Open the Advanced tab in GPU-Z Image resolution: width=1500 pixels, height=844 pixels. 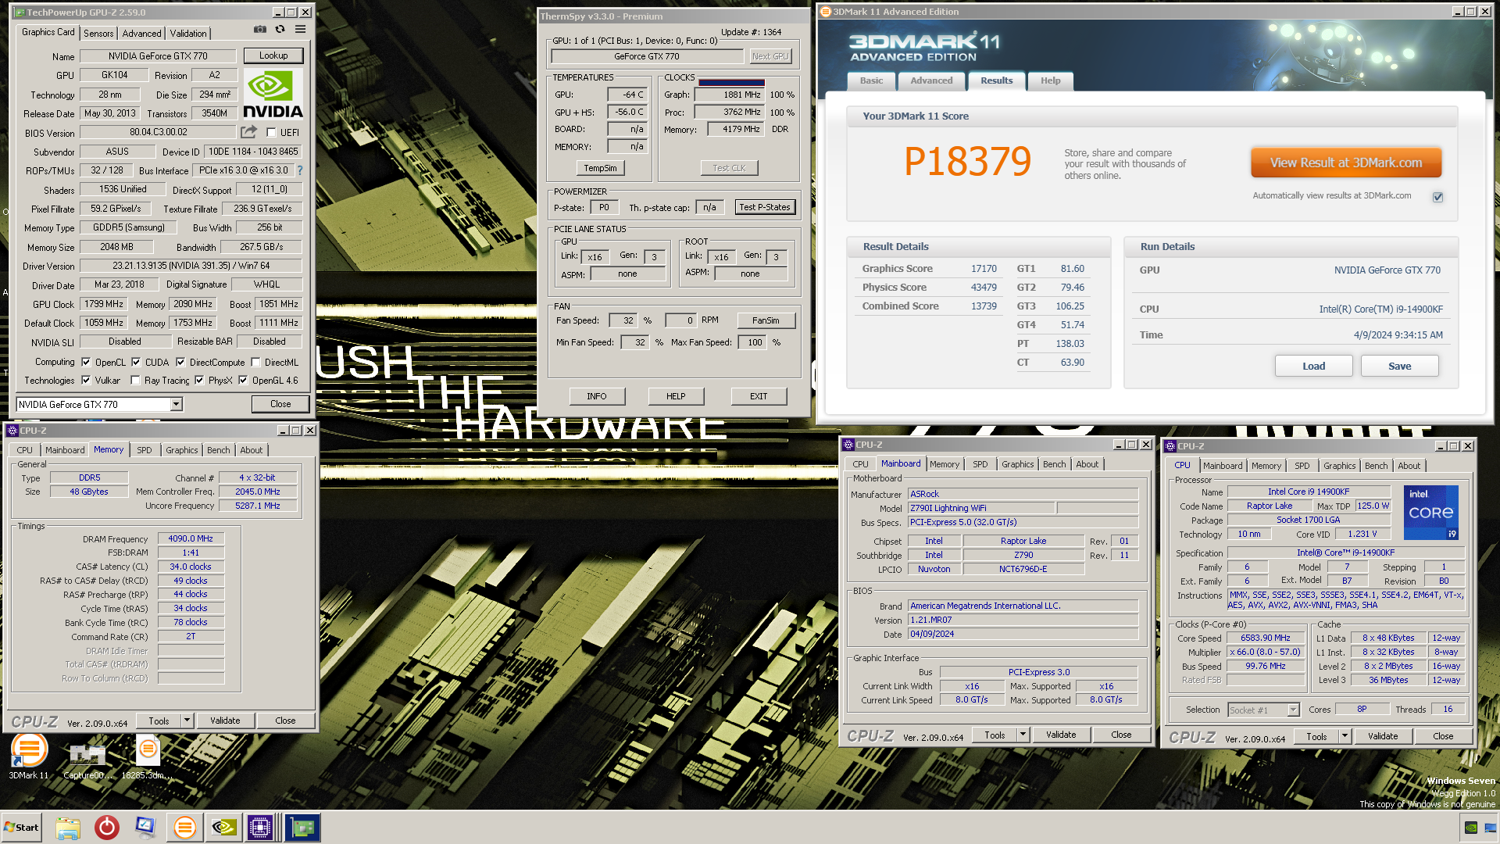point(141,33)
